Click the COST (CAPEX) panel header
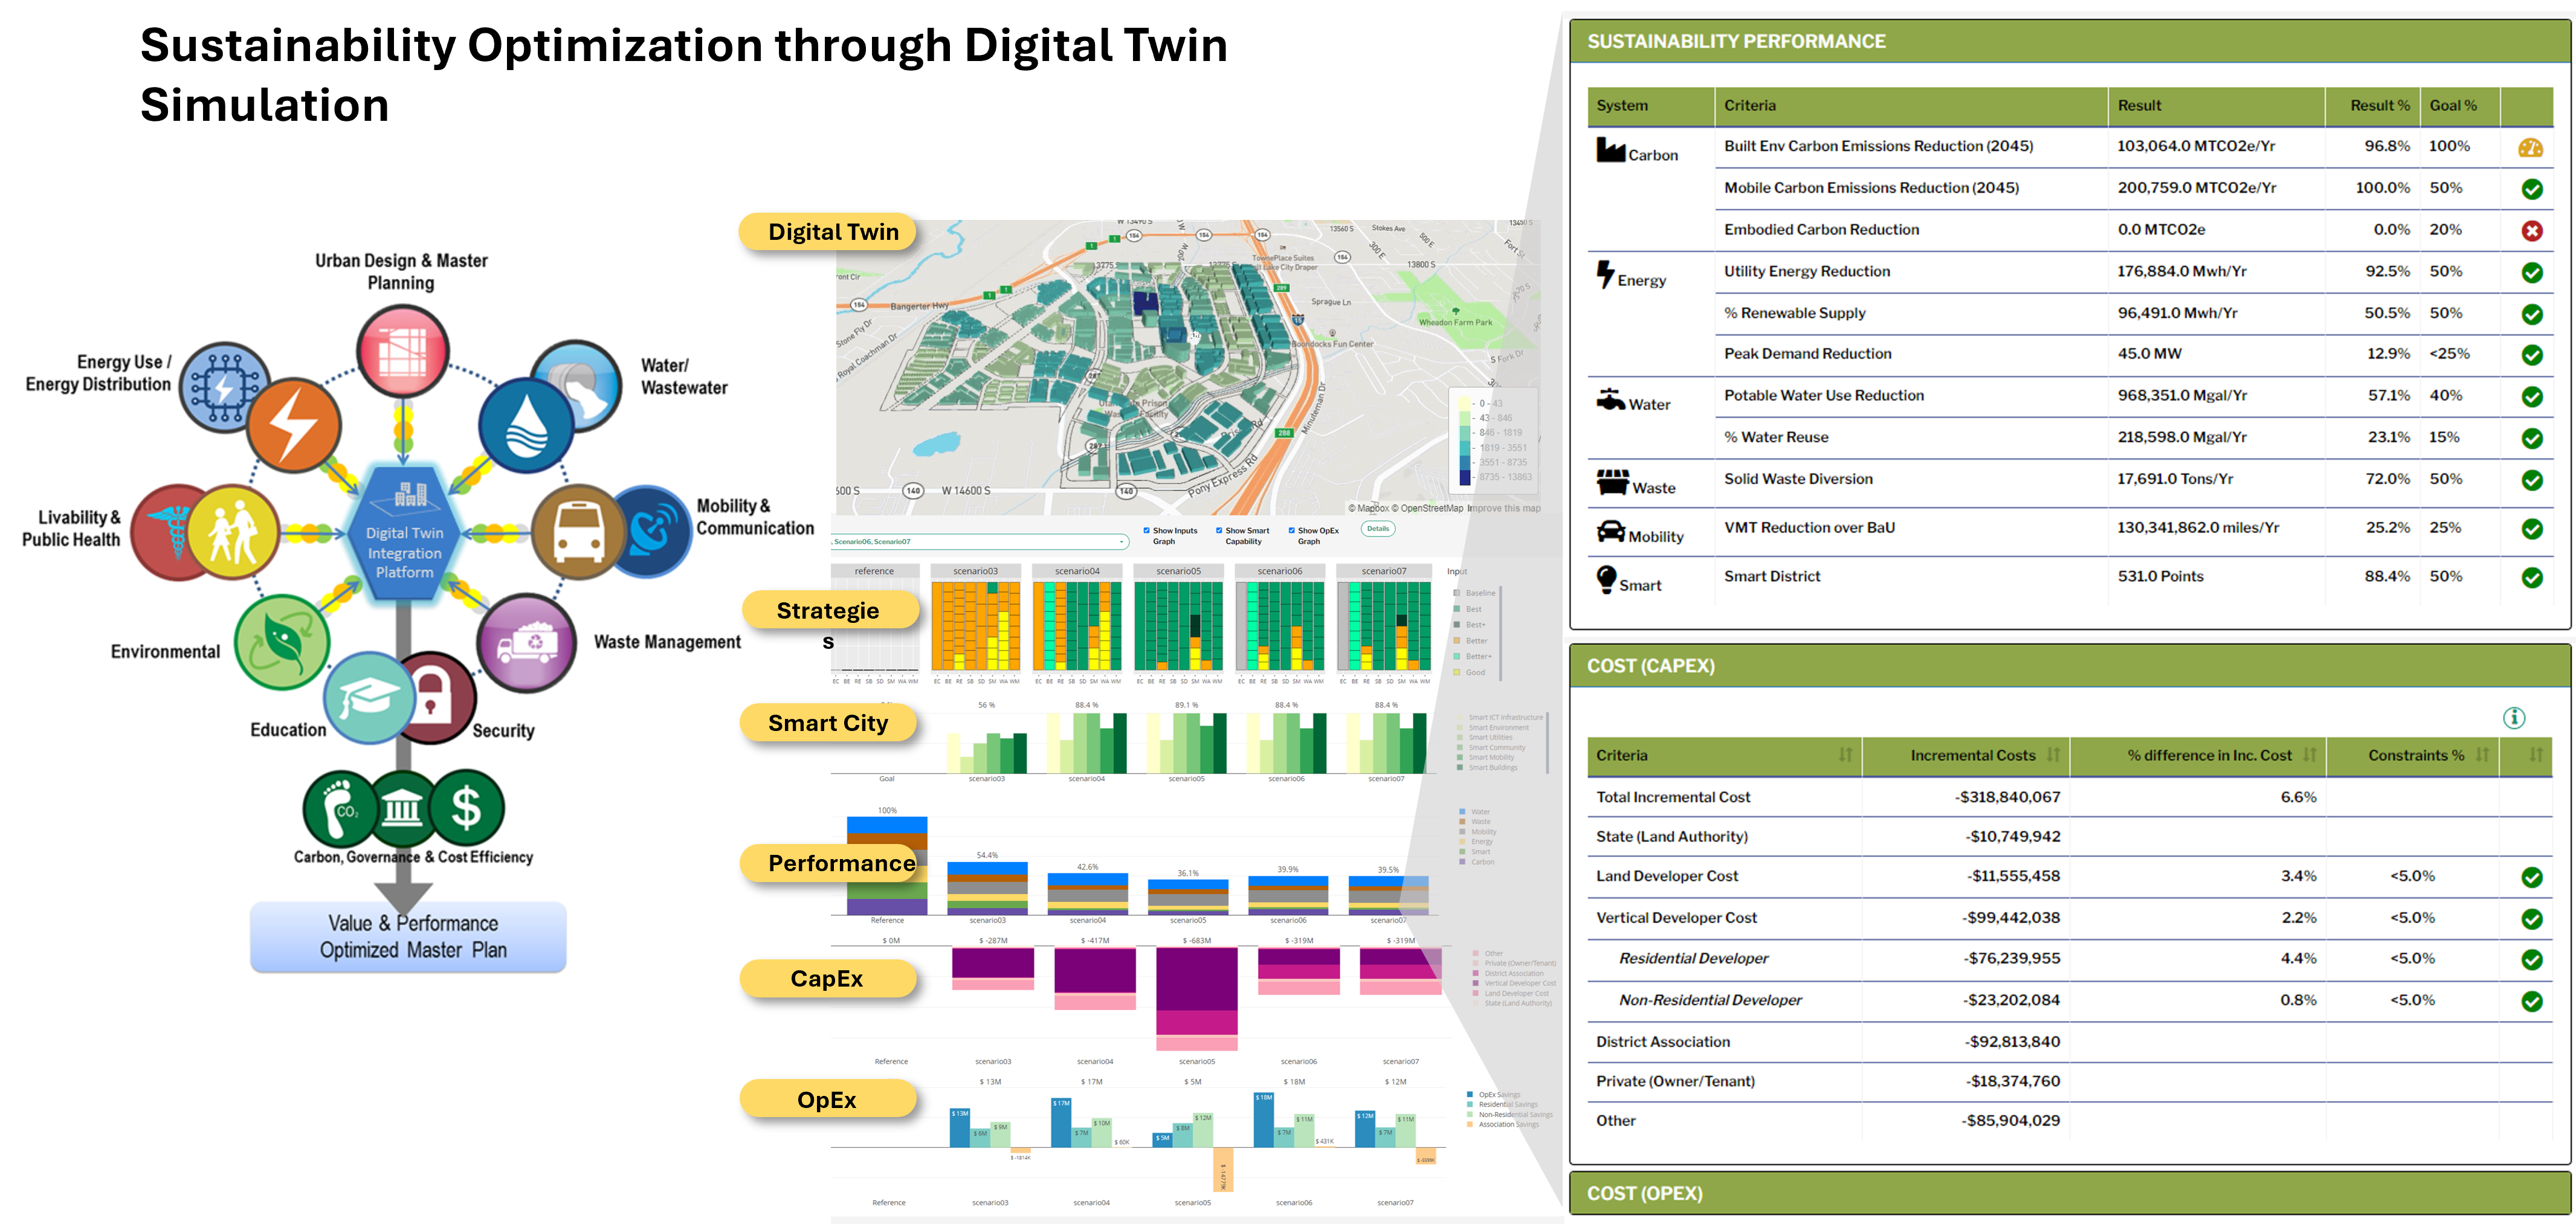Image resolution: width=2576 pixels, height=1224 pixels. point(2069,666)
